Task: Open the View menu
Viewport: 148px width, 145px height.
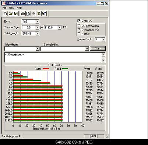Action: click(11, 8)
